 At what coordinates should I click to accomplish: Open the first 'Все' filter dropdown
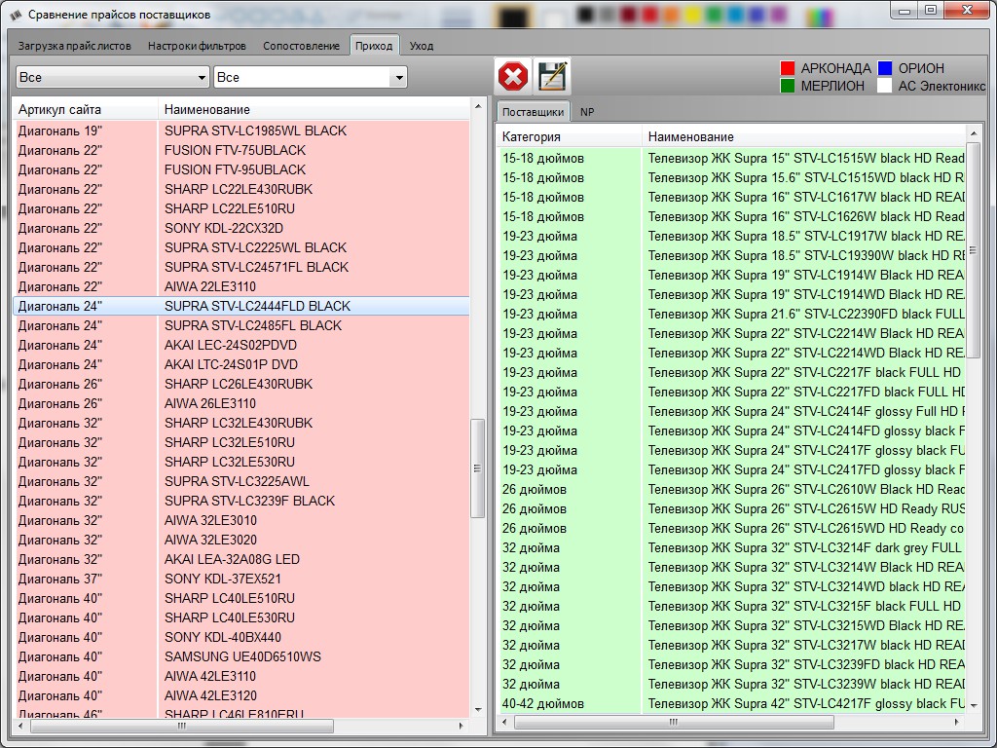[113, 78]
